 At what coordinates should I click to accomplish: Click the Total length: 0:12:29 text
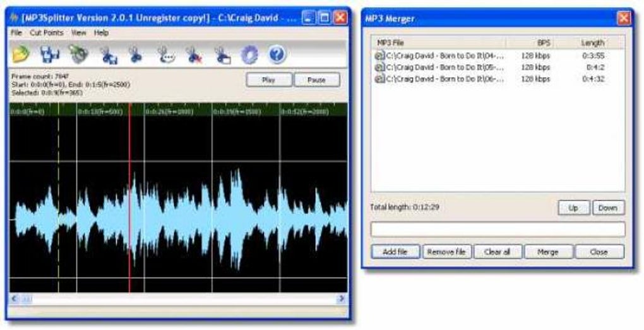point(405,207)
